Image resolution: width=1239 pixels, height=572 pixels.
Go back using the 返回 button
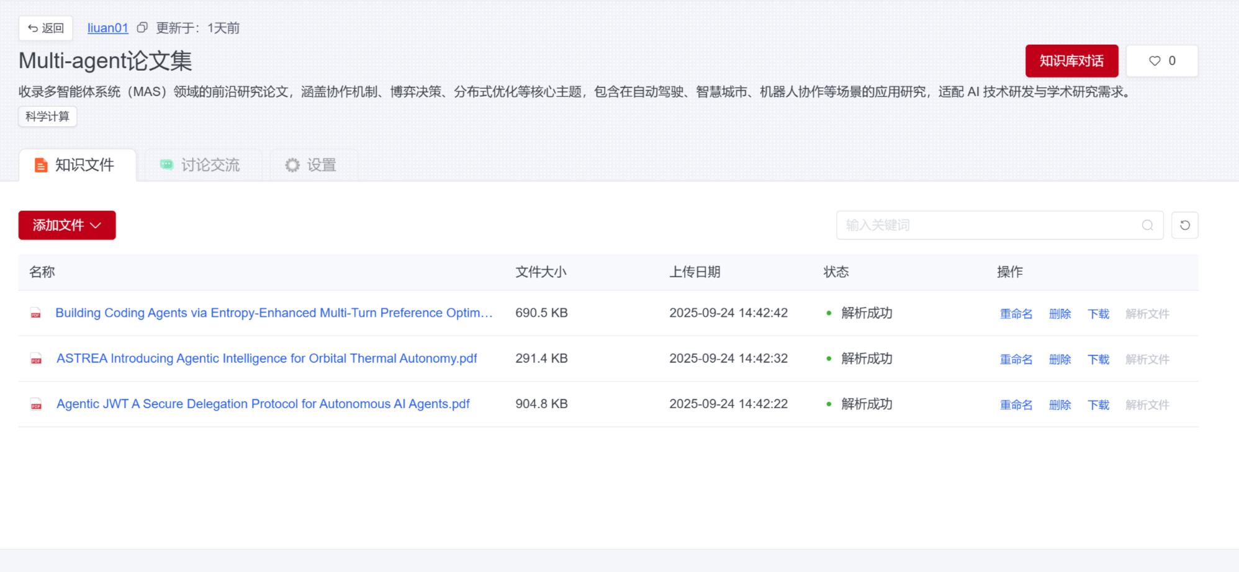(46, 28)
